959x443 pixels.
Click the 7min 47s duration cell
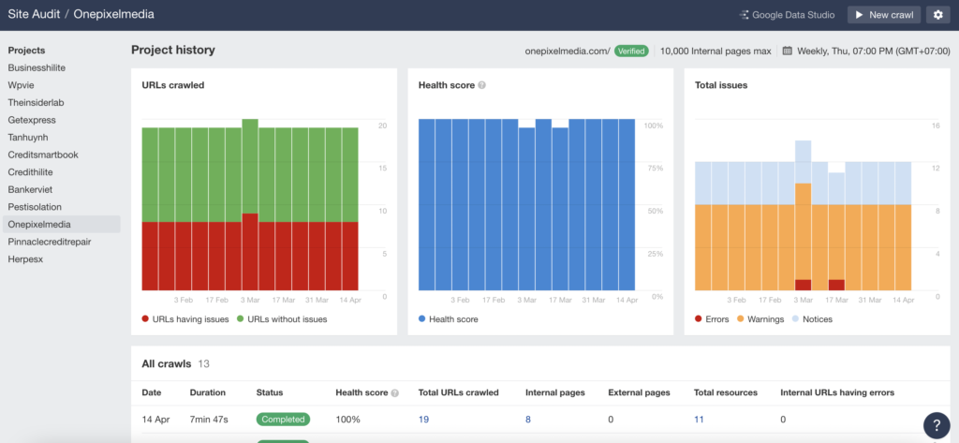coord(209,420)
